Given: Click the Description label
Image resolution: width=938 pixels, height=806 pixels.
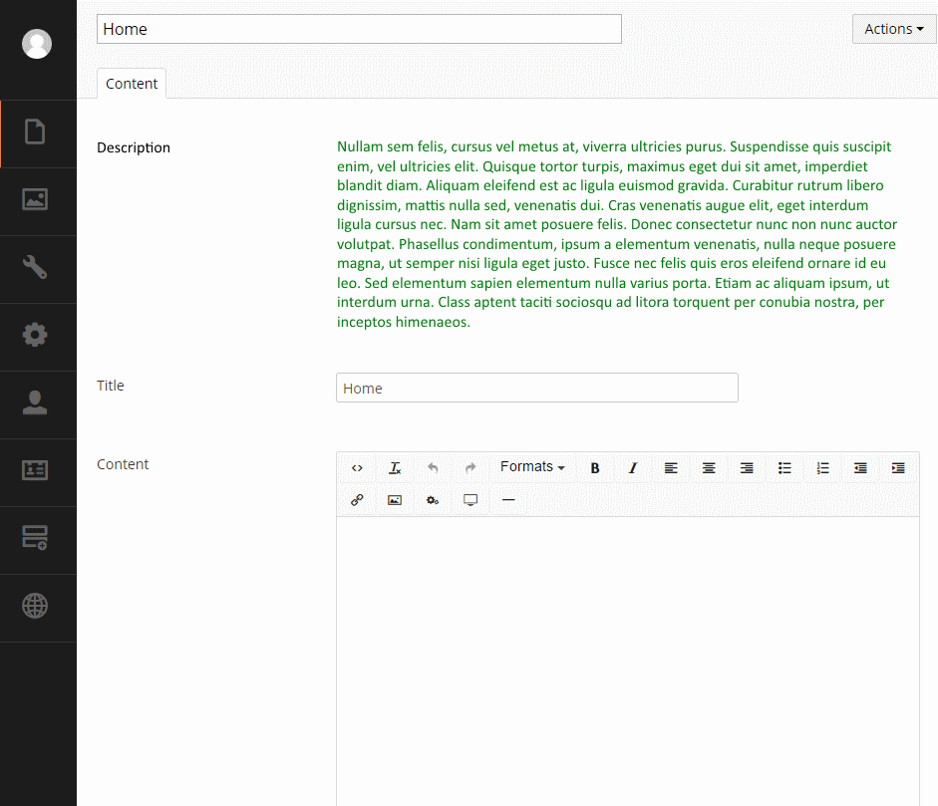Looking at the screenshot, I should click(x=134, y=147).
